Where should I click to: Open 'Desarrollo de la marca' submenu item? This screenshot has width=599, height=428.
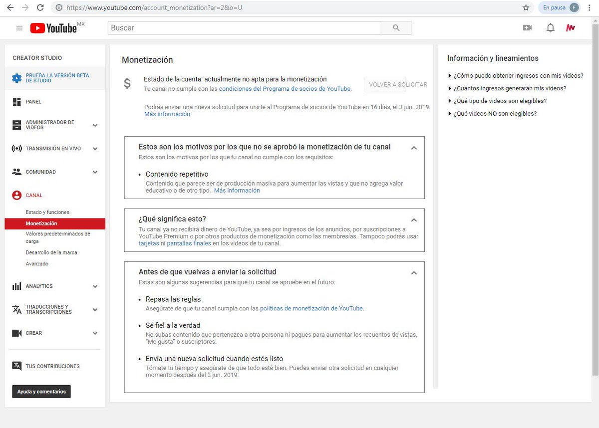51,252
